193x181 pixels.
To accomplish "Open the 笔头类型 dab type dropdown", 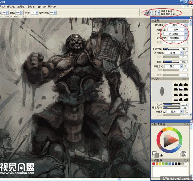I will (176, 25).
